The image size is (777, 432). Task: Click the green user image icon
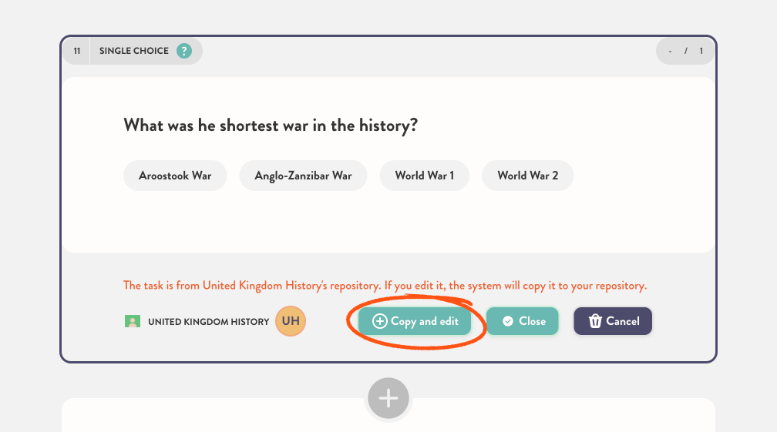pyautogui.click(x=133, y=322)
